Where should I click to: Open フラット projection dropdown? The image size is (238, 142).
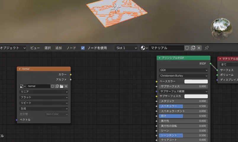(44, 97)
